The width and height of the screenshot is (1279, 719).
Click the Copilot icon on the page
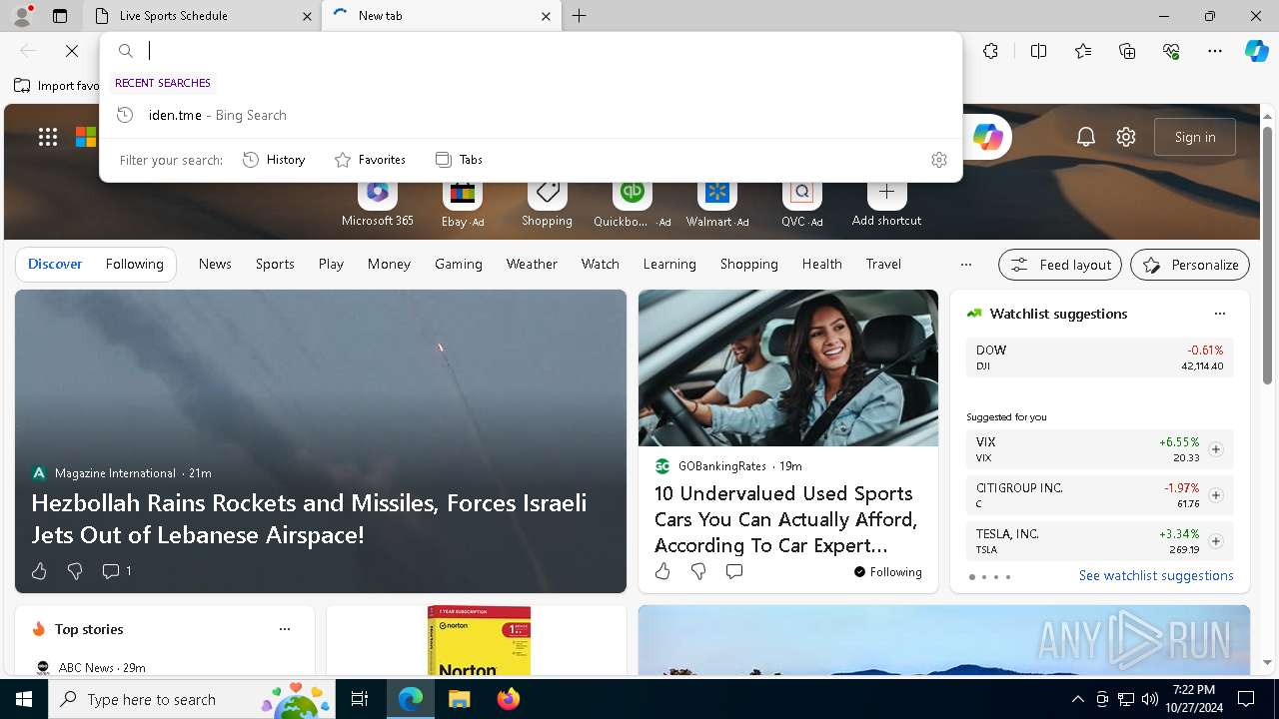pos(988,137)
